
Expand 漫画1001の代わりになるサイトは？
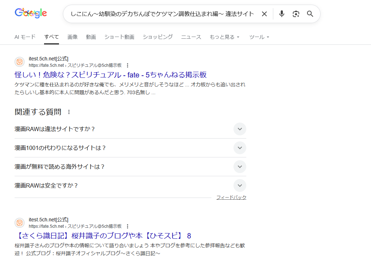[x=240, y=148]
